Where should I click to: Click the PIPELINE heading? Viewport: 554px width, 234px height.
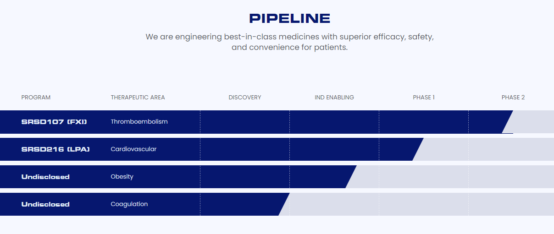click(x=289, y=18)
